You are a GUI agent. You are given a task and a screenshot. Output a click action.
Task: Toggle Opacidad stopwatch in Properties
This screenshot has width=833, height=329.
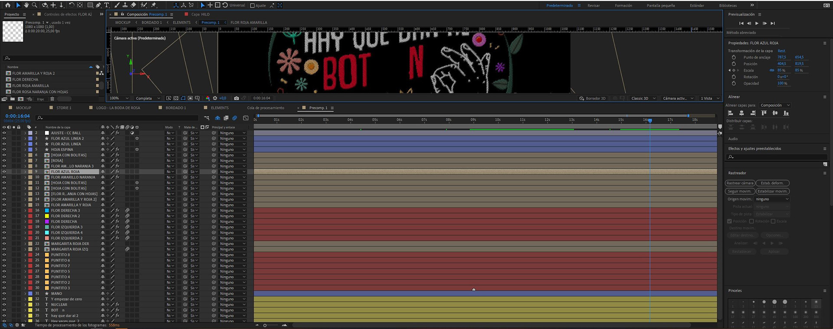tap(734, 83)
